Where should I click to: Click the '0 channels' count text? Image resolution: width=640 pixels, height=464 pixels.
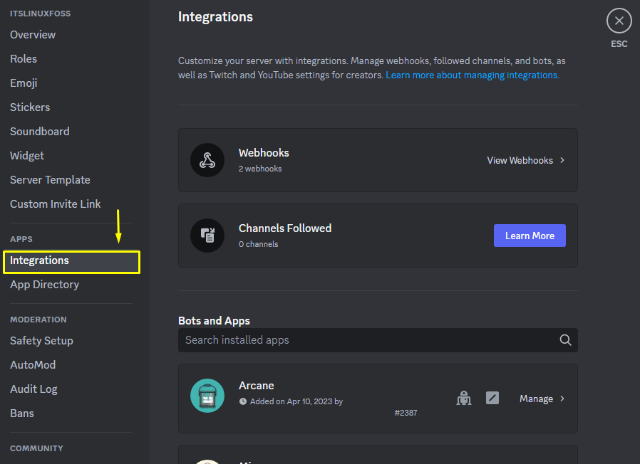259,244
